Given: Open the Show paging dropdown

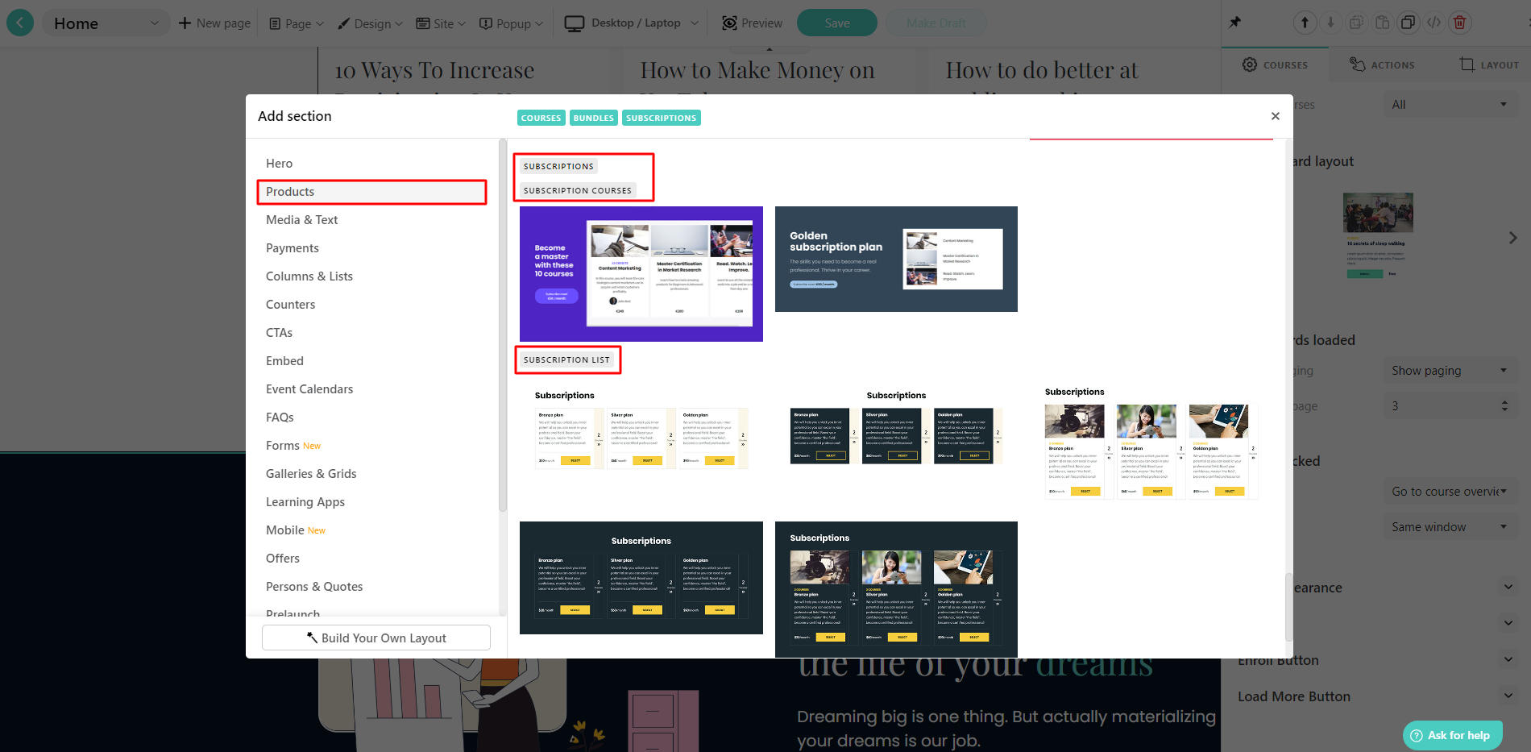Looking at the screenshot, I should pyautogui.click(x=1450, y=370).
